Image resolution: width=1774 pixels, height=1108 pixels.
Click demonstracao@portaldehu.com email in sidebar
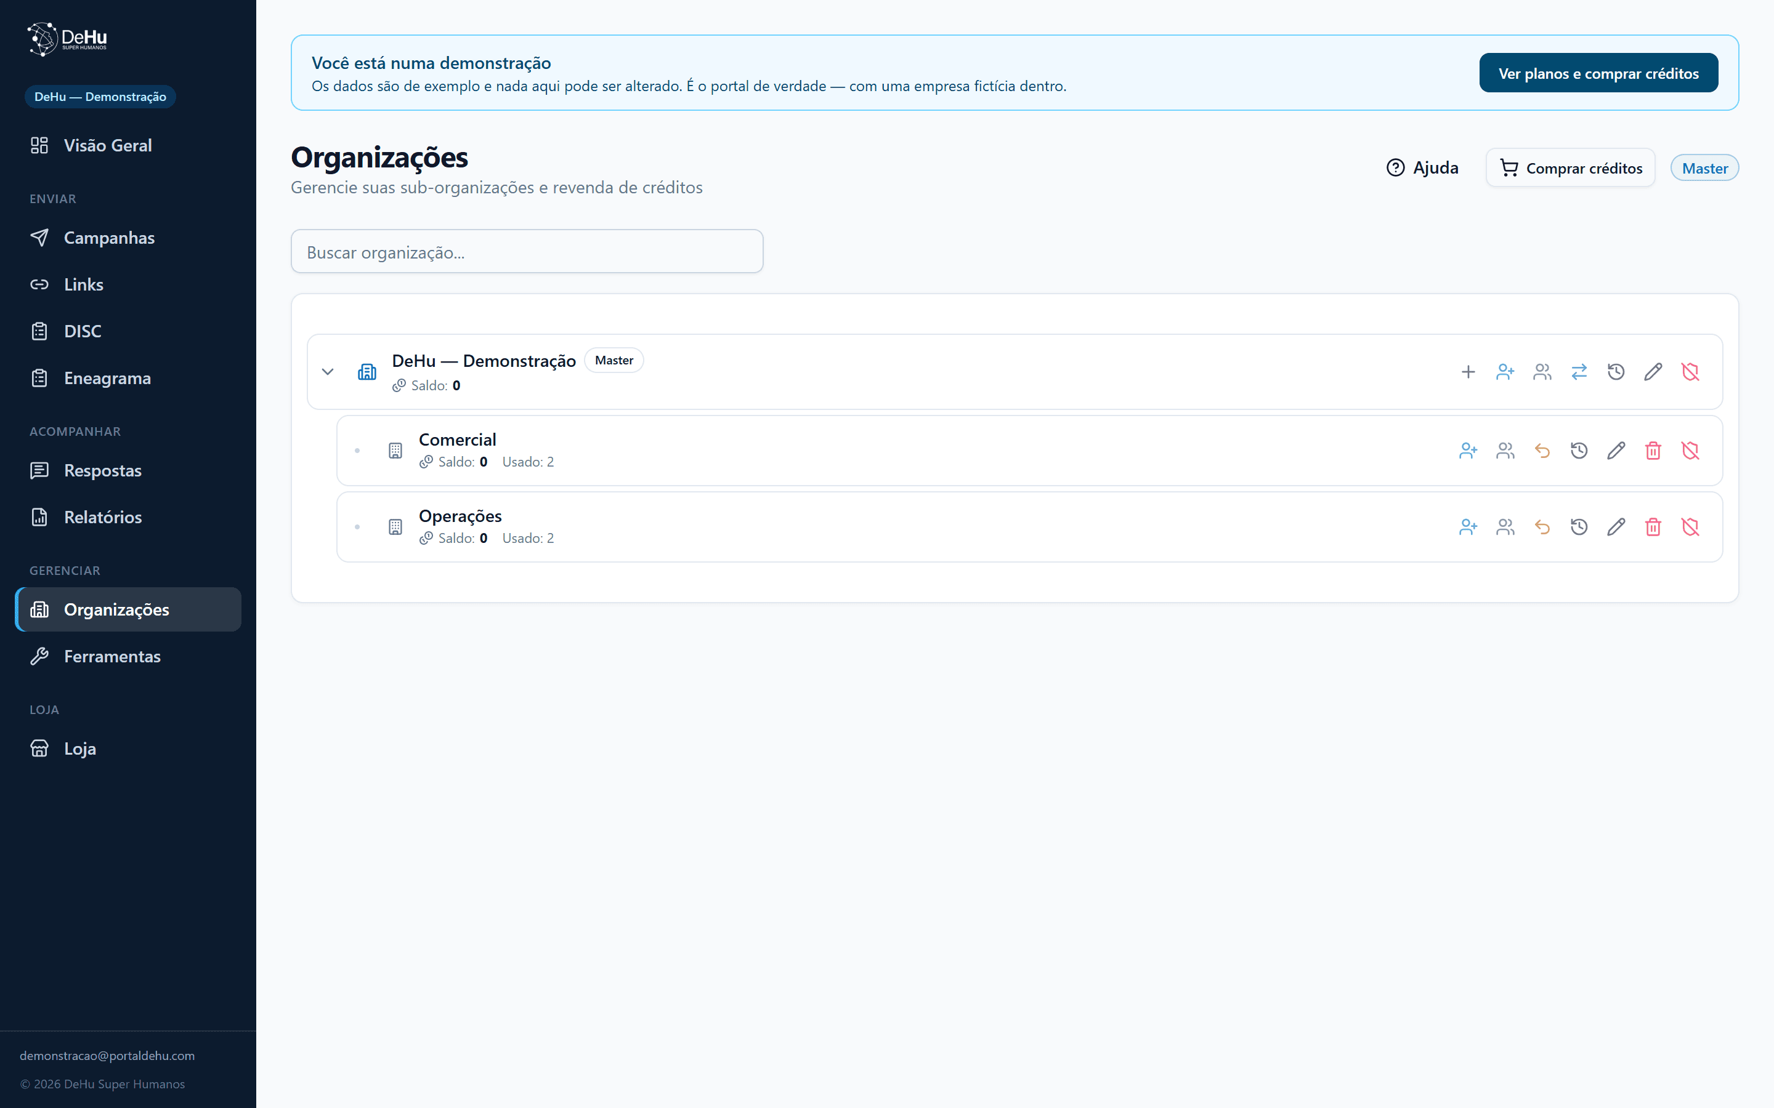(x=107, y=1055)
